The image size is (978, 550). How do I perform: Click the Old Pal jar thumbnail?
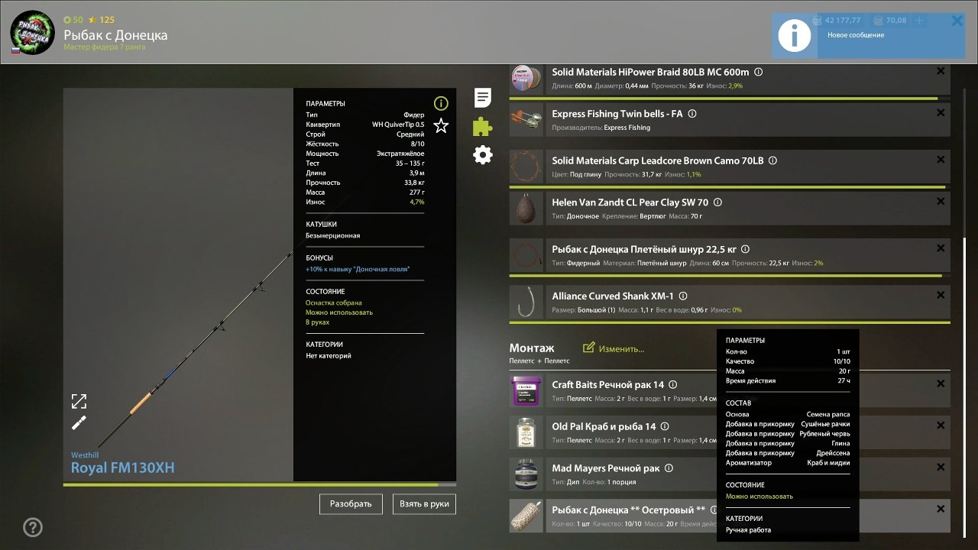(x=526, y=432)
